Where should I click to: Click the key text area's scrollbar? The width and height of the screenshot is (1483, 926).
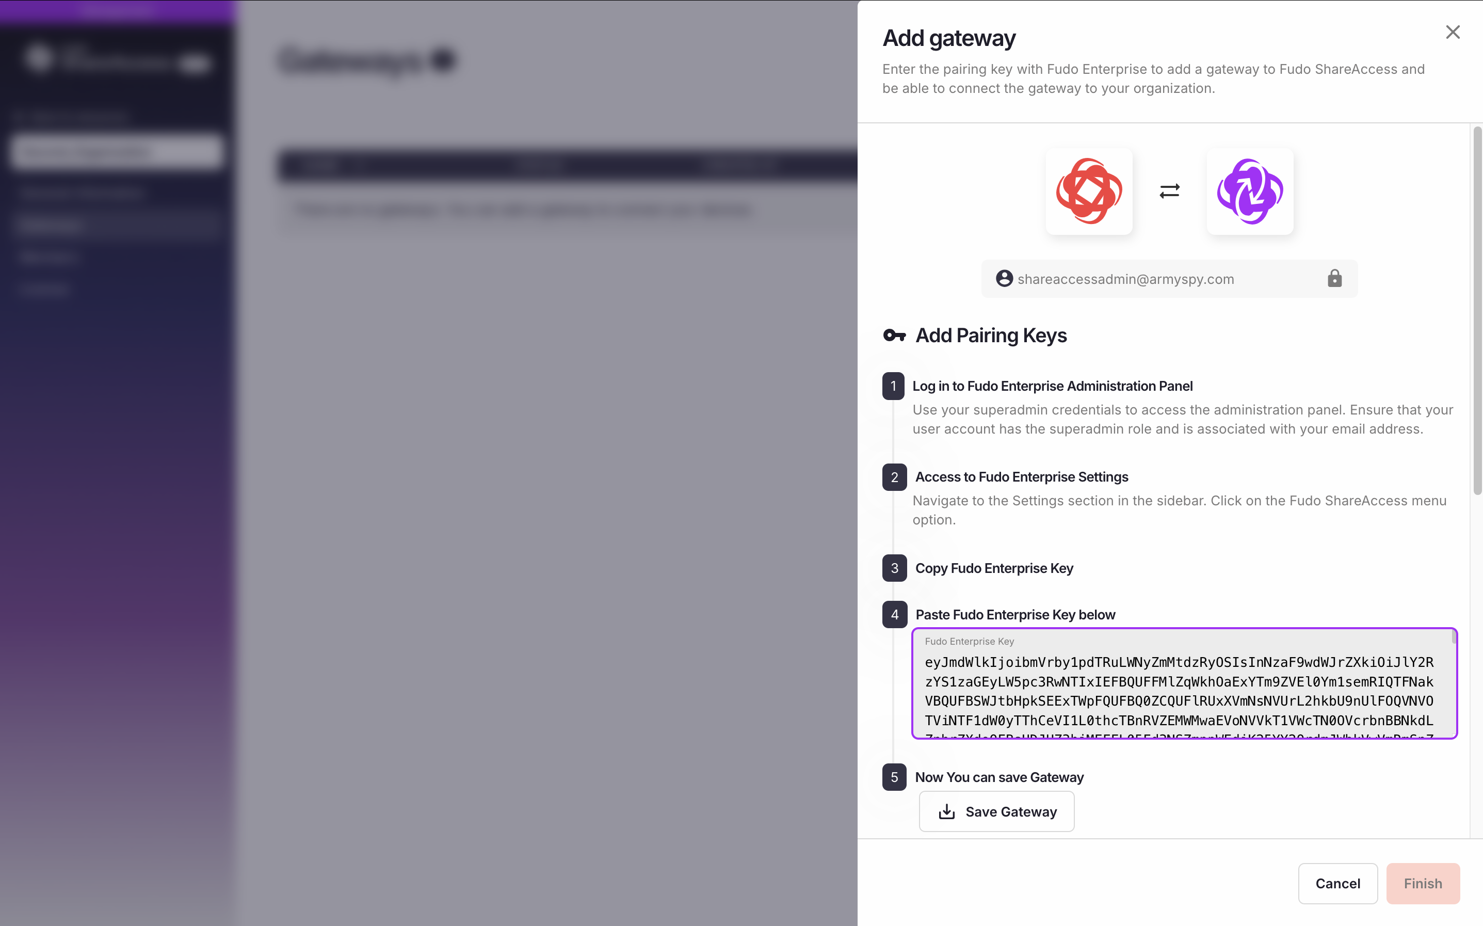click(1454, 638)
